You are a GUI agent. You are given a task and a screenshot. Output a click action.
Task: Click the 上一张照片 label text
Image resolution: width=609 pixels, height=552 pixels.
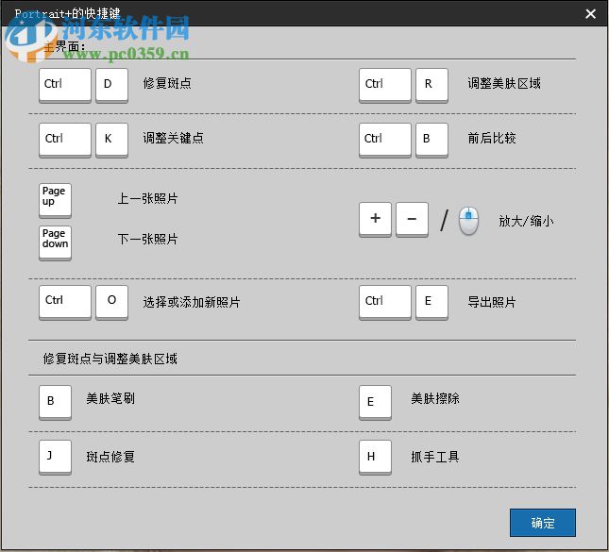tap(147, 198)
